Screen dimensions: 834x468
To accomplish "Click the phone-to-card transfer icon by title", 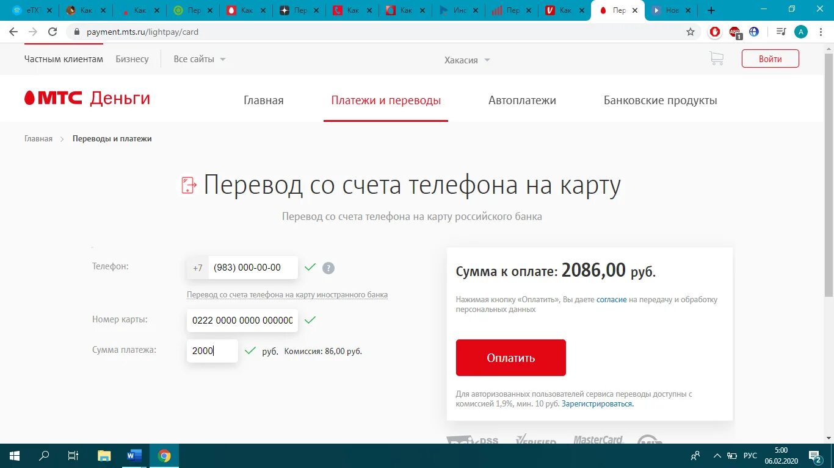I will coord(189,185).
